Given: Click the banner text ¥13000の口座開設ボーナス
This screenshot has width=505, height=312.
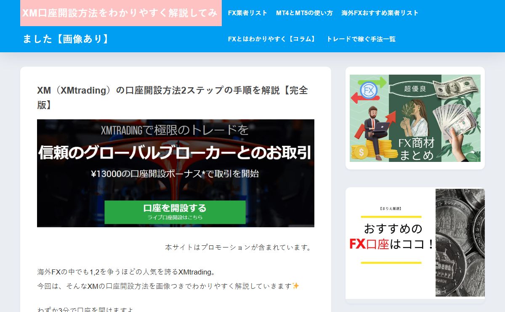Looking at the screenshot, I should point(175,174).
